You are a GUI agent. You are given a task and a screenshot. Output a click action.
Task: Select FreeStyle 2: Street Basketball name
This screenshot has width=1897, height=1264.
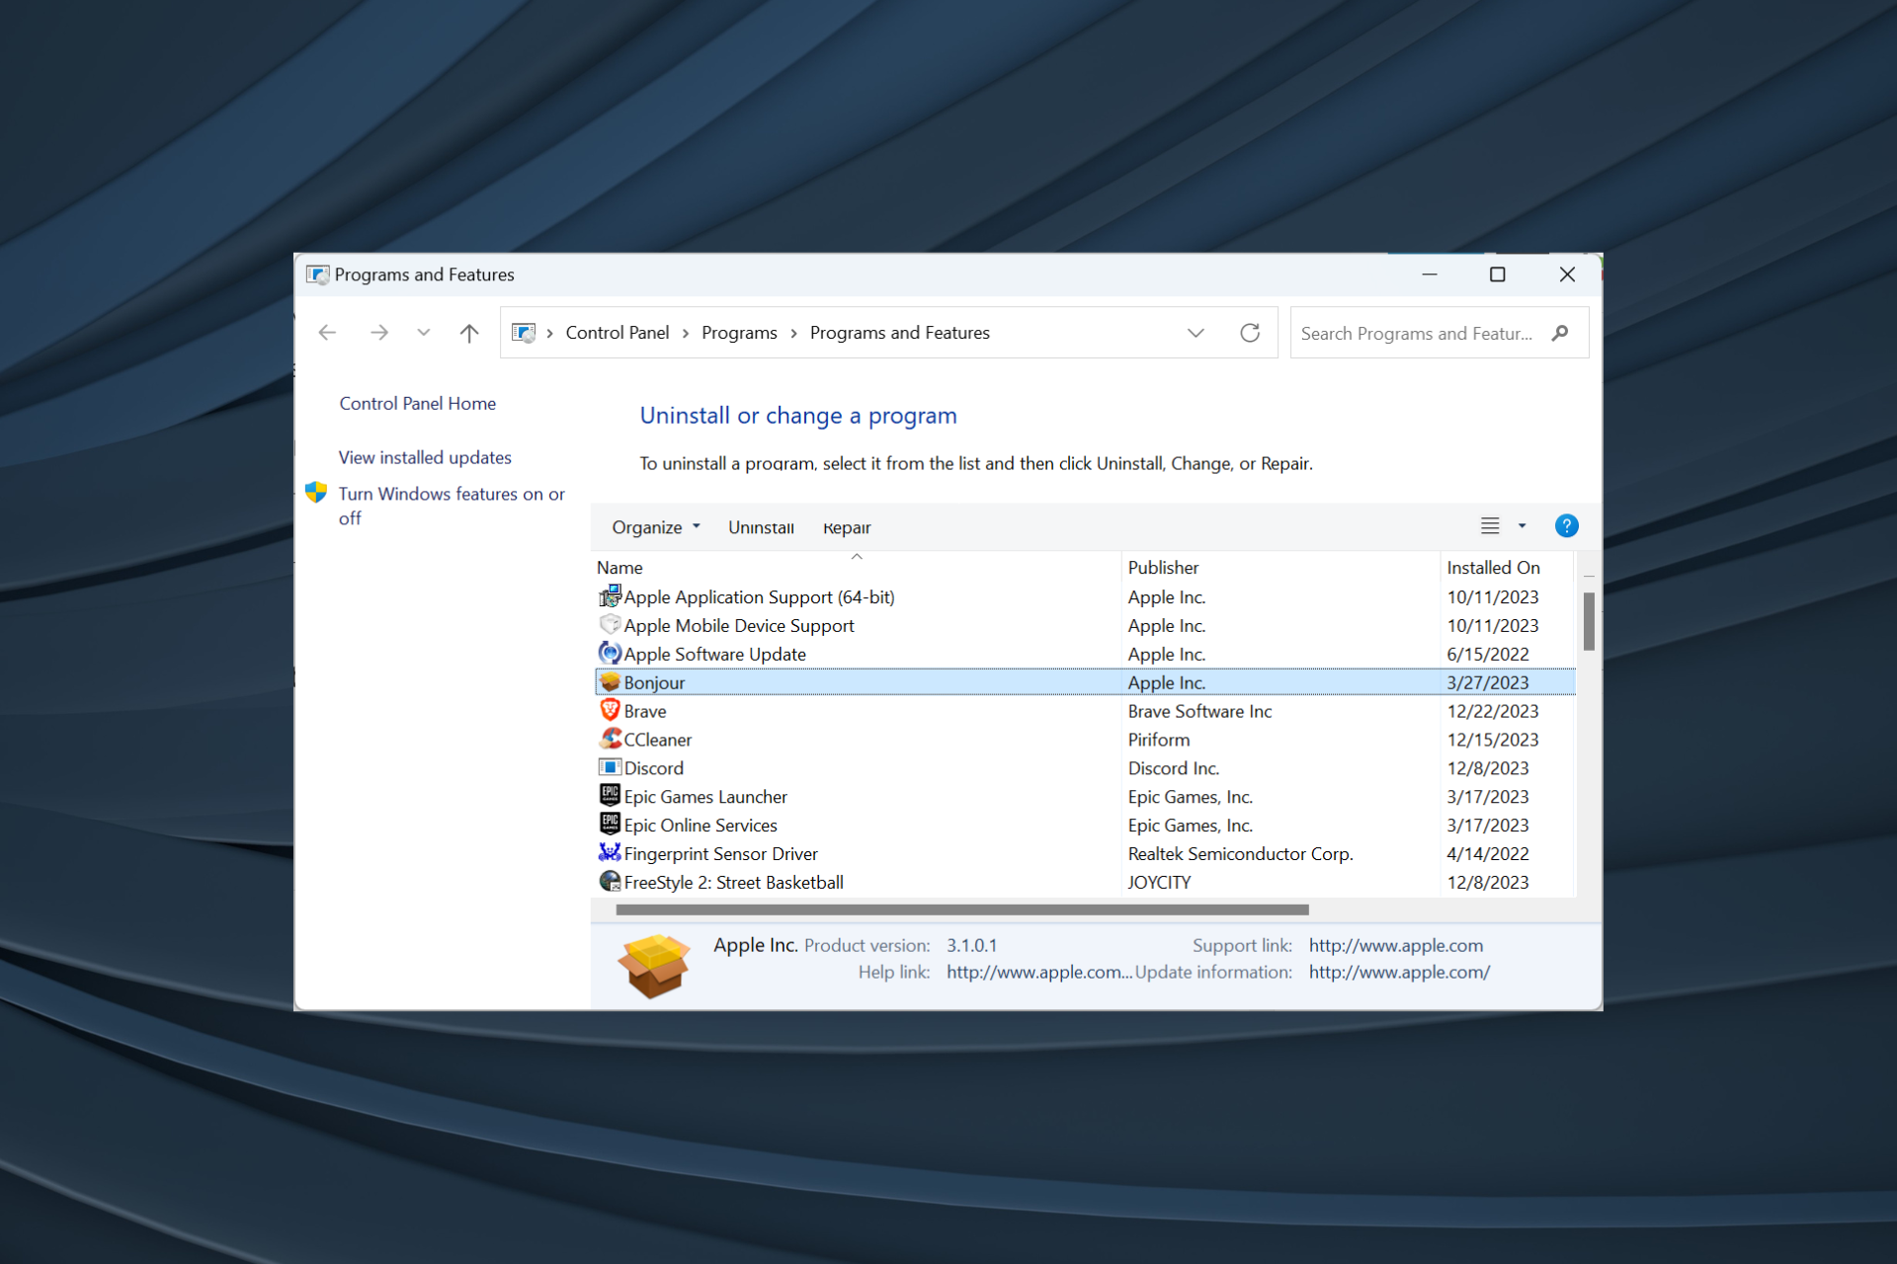point(734,883)
